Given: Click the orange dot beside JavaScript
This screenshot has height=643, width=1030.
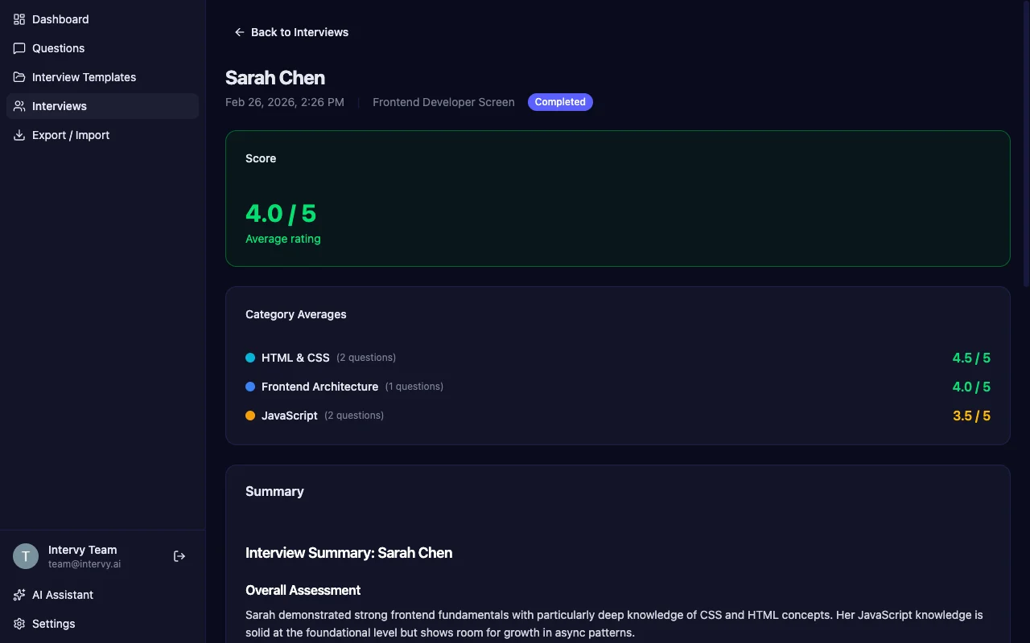Looking at the screenshot, I should [250, 416].
